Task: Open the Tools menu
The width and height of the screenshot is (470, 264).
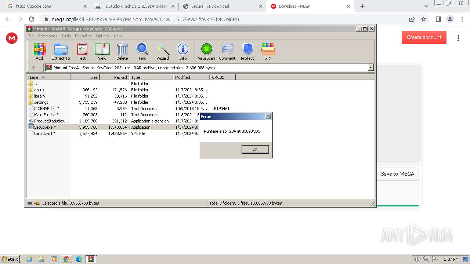Action: pos(66,36)
